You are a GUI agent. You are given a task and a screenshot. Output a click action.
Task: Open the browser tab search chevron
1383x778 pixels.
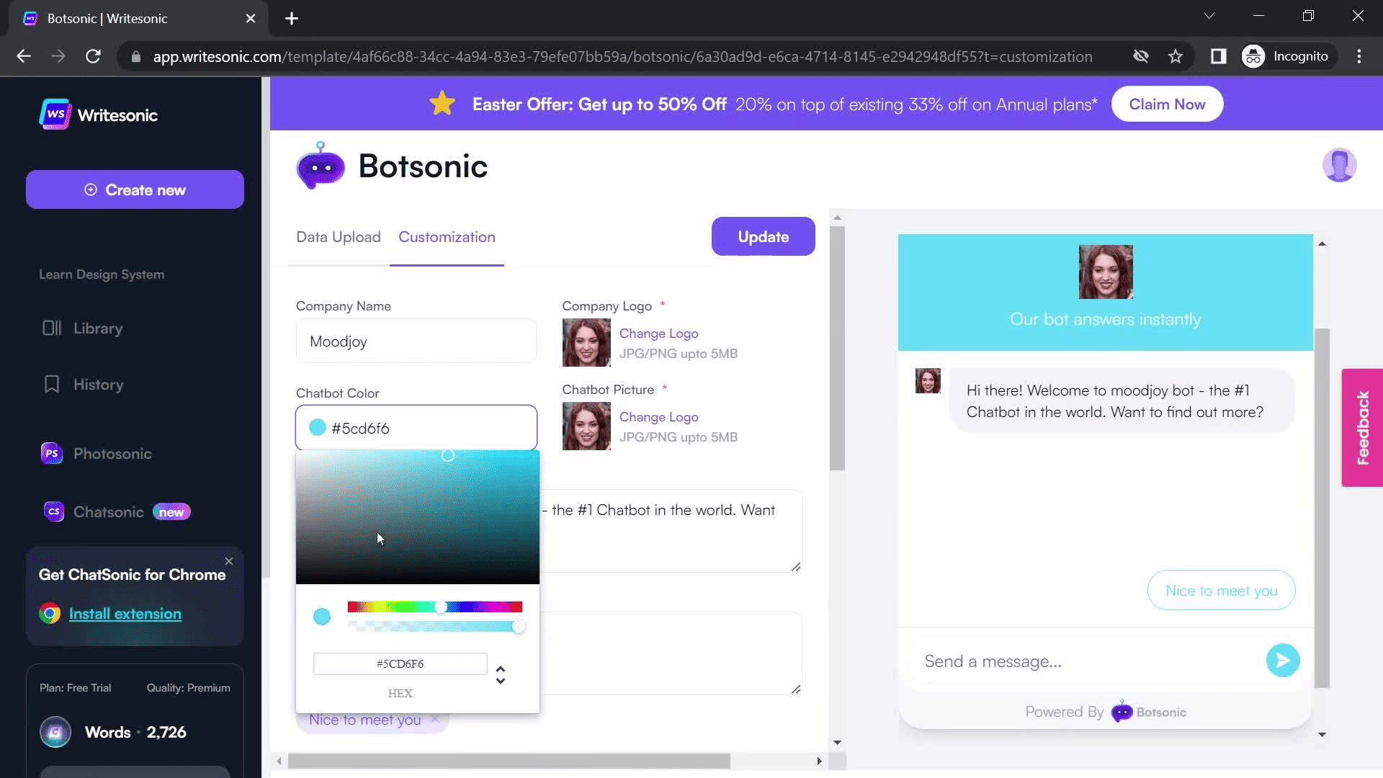(x=1209, y=16)
